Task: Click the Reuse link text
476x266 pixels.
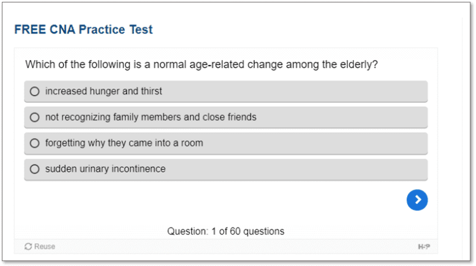Action: 45,247
